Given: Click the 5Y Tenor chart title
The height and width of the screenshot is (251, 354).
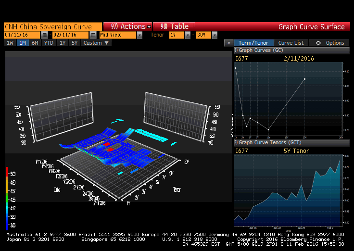Looking at the screenshot, I should pos(296,151).
